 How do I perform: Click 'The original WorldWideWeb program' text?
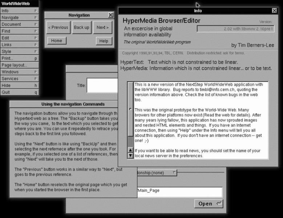[x=157, y=42]
